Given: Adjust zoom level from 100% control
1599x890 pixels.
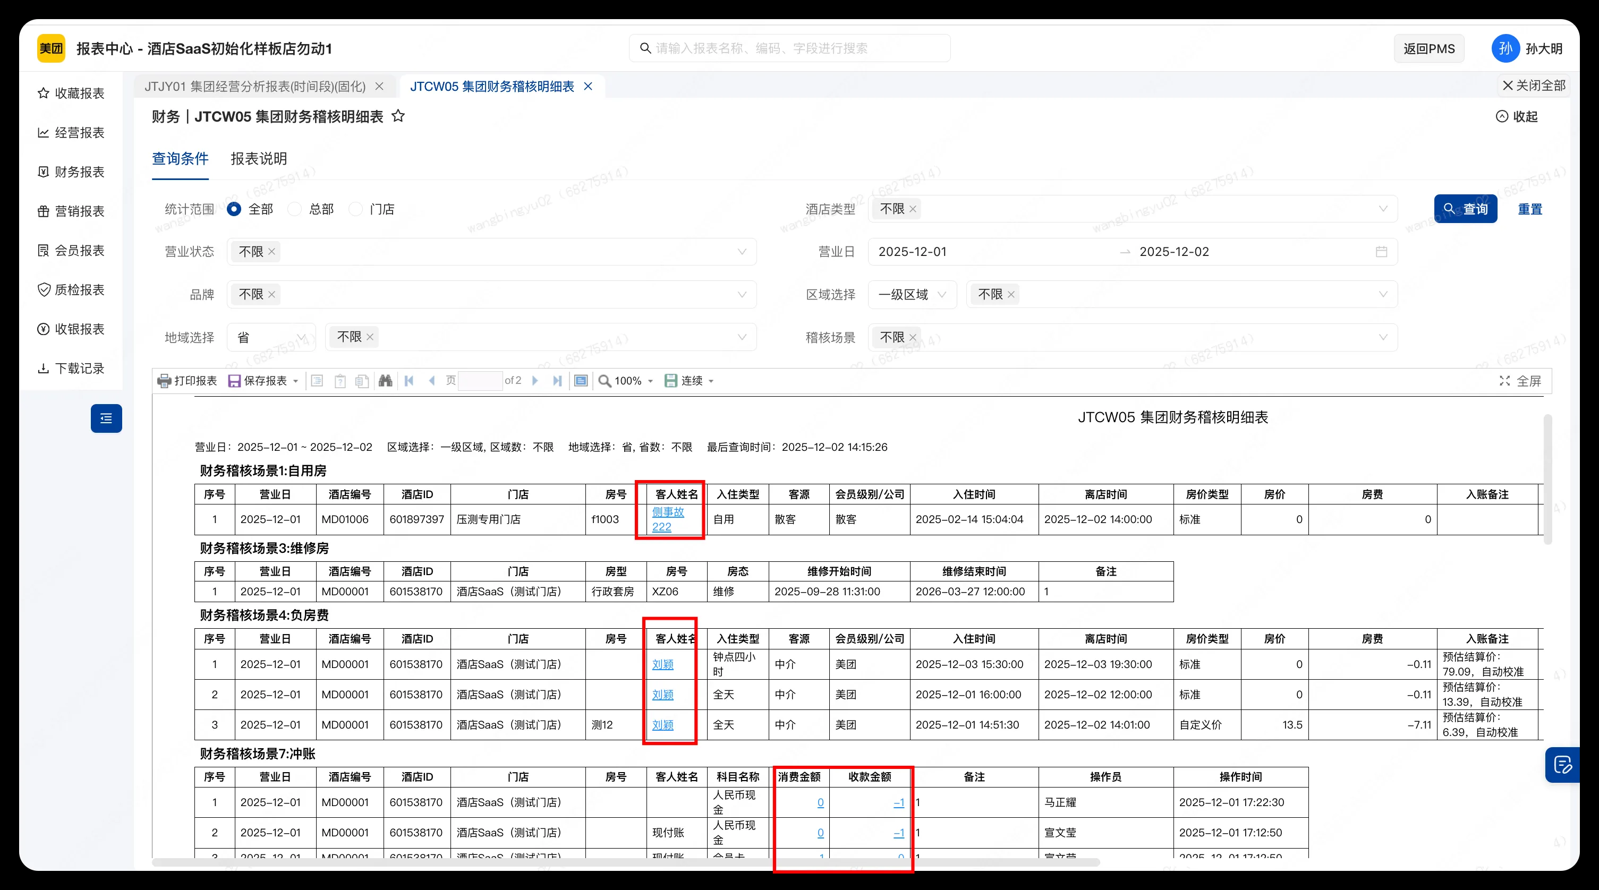Looking at the screenshot, I should [x=627, y=380].
